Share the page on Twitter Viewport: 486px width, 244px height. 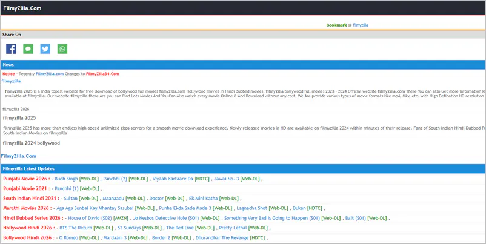(x=45, y=49)
